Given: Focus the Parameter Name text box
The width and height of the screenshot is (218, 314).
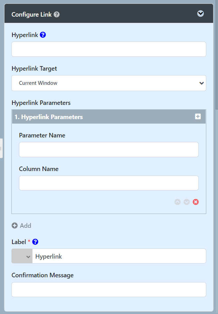Looking at the screenshot, I should (108, 150).
